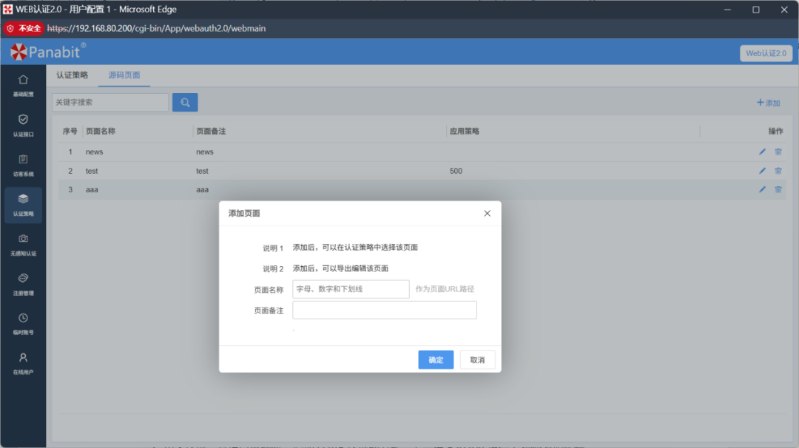799x448 pixels.
Task: Confirm the dialog with 确定 button
Action: (436, 359)
